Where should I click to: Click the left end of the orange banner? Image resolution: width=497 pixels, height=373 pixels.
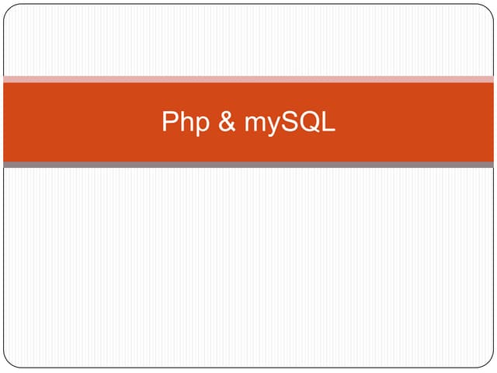[x=9, y=122]
